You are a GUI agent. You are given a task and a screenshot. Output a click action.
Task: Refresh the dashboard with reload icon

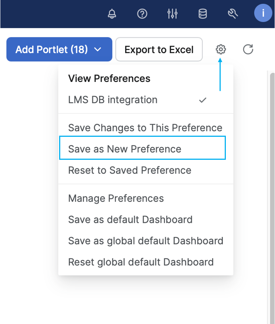coord(248,49)
